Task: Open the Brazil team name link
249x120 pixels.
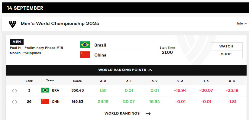Action: (x=100, y=45)
